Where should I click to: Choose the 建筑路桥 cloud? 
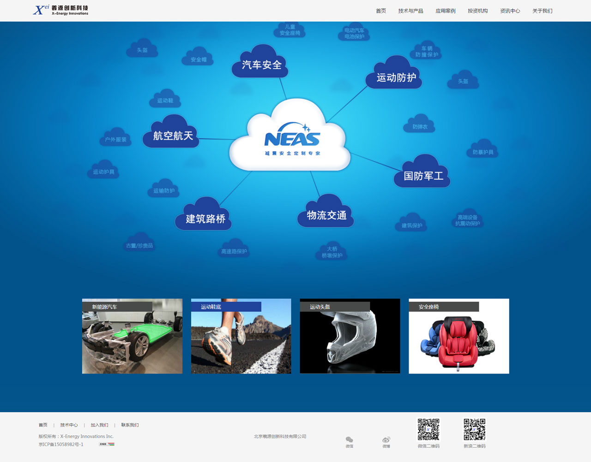point(204,214)
